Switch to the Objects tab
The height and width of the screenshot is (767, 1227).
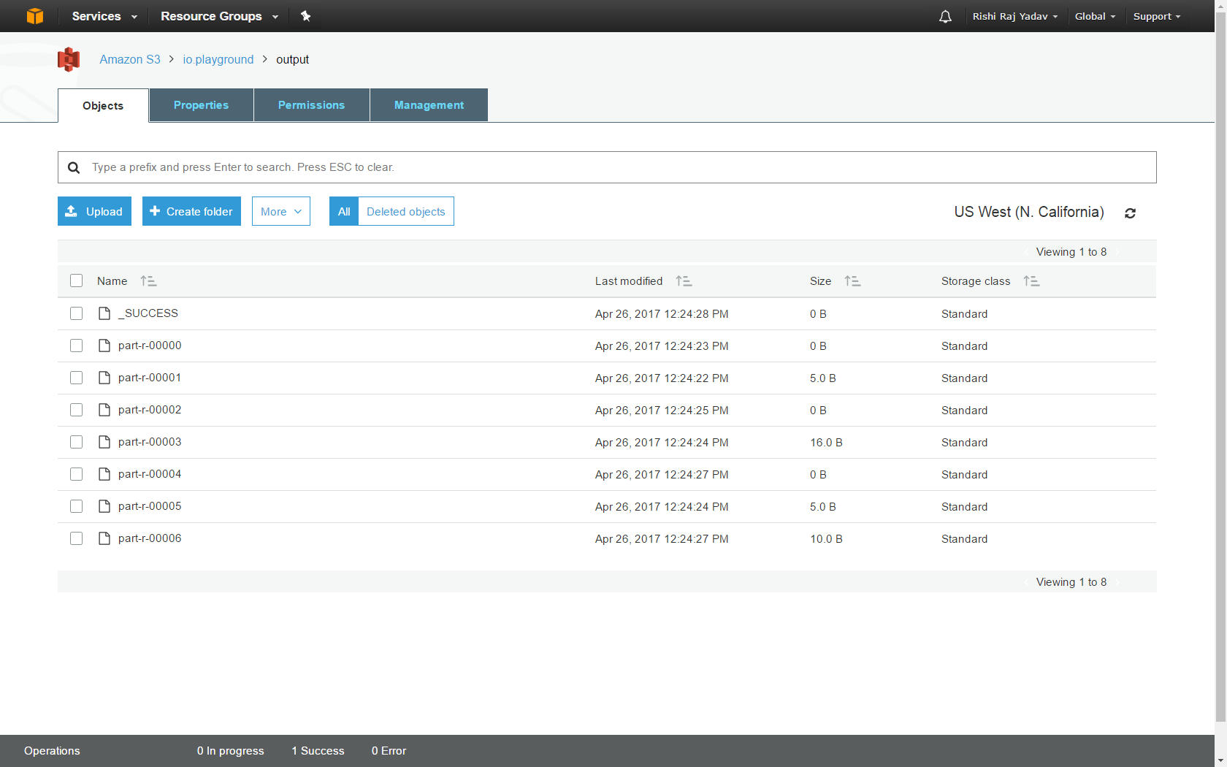103,106
